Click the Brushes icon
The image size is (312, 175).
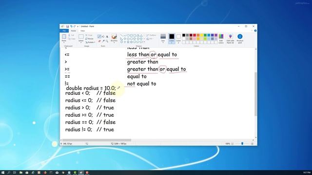[114, 36]
